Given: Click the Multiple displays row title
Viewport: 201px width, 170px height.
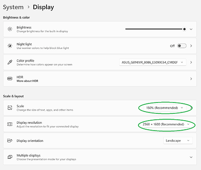Looking at the screenshot, I should (29, 155).
